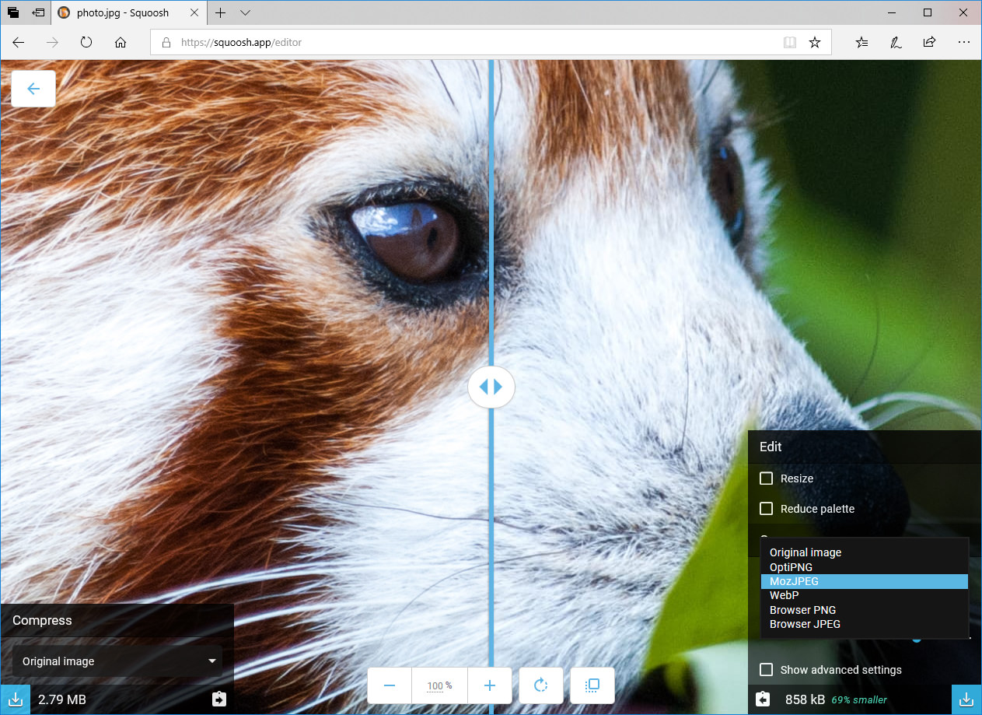Click the split-view comparison slider handle
Viewport: 982px width, 715px height.
(491, 387)
